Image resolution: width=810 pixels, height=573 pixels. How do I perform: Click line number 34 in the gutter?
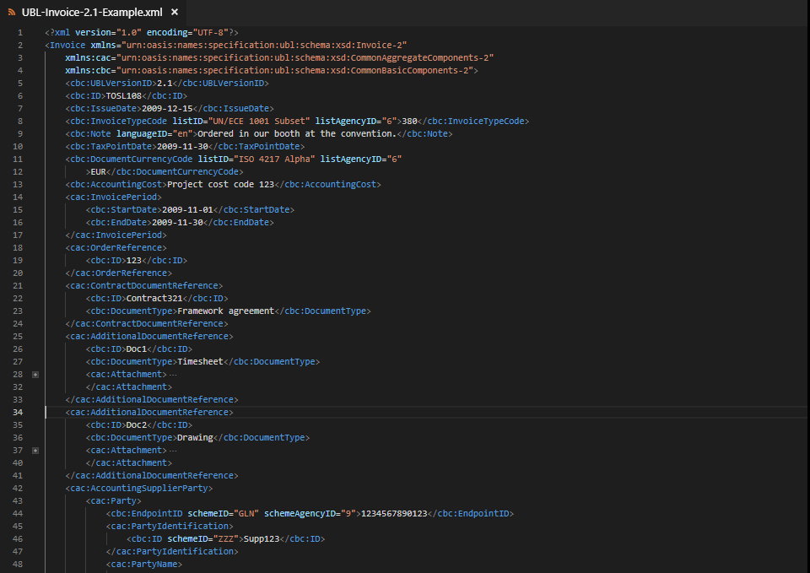pyautogui.click(x=19, y=412)
